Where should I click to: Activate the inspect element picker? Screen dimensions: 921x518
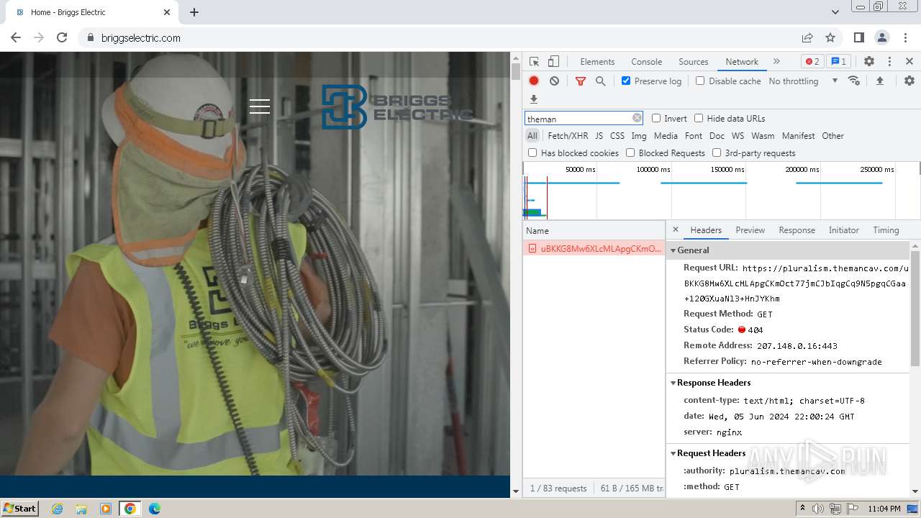click(534, 62)
